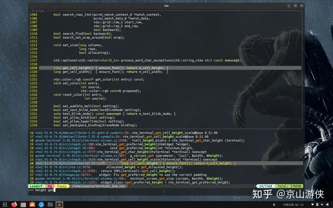Select result 17 libvte-2.91-0.symbols:54

point(119,137)
